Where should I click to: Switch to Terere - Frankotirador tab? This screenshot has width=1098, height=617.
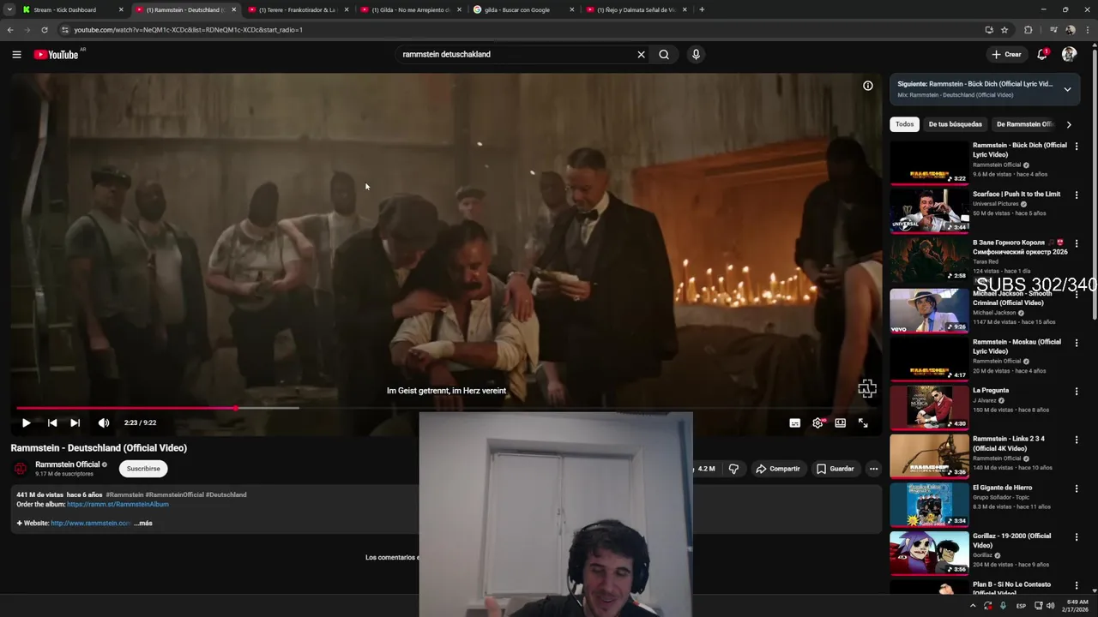(x=297, y=9)
